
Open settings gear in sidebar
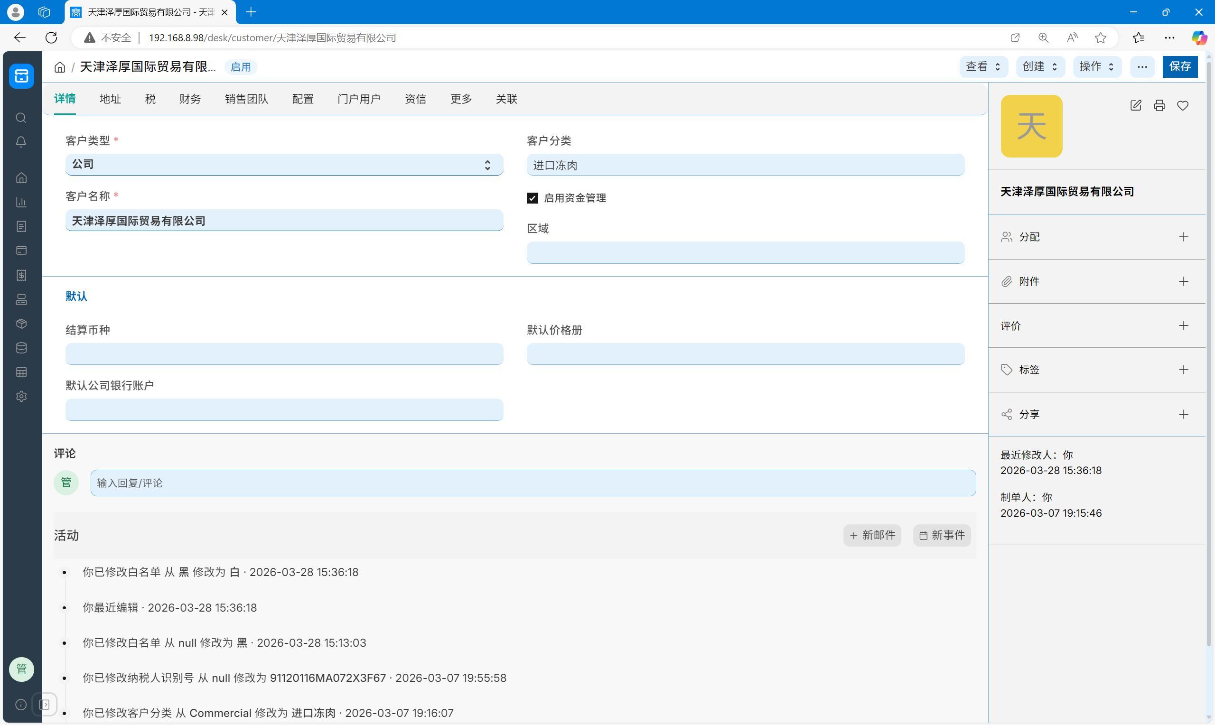click(21, 396)
